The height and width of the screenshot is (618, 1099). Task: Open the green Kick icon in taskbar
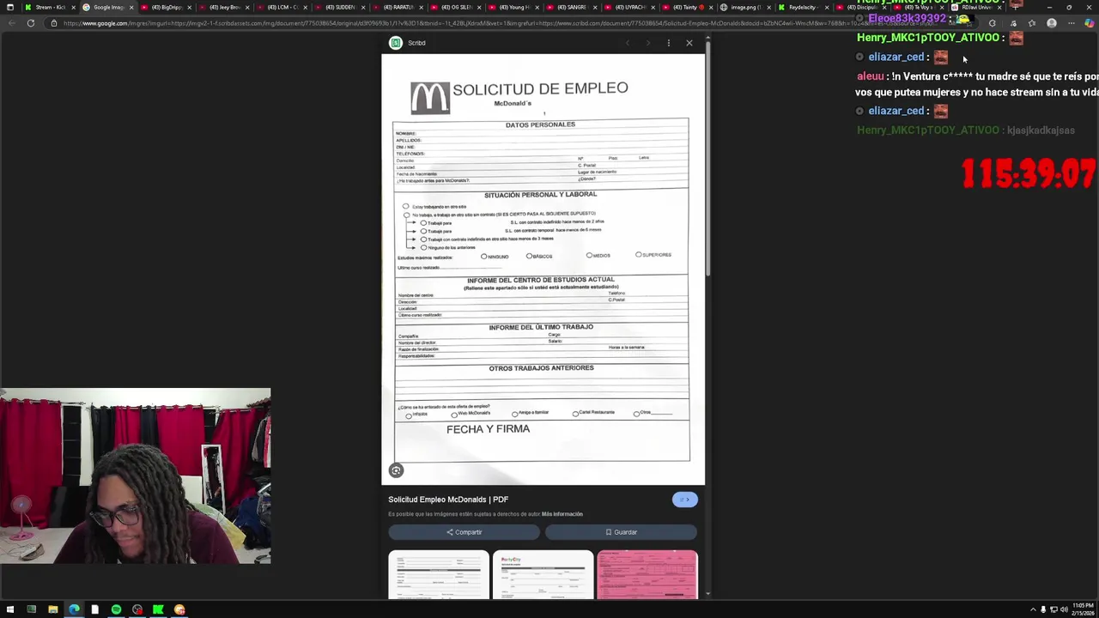pos(158,609)
